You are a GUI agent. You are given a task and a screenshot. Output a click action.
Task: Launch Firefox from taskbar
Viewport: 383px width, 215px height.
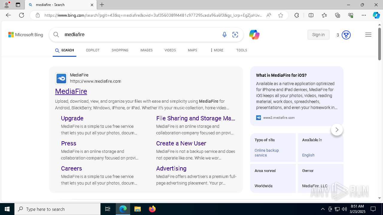[x=152, y=209]
